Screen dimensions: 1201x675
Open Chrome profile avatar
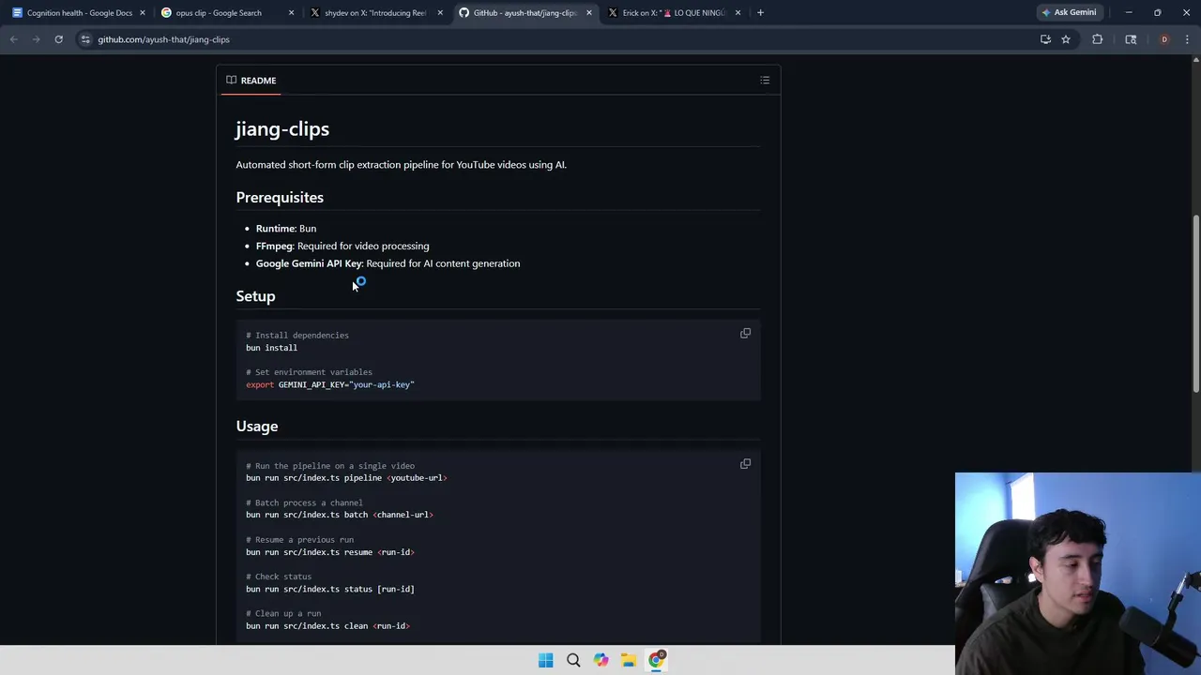tap(1164, 39)
